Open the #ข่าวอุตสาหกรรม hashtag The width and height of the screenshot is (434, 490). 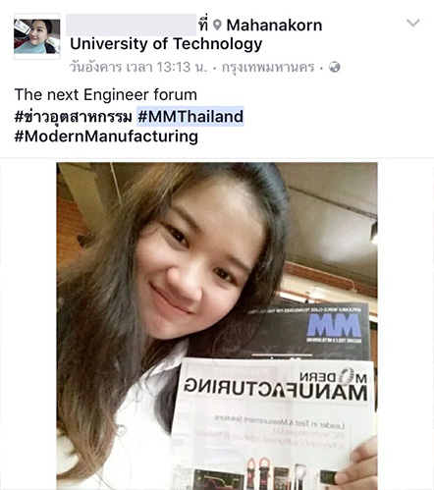[74, 117]
